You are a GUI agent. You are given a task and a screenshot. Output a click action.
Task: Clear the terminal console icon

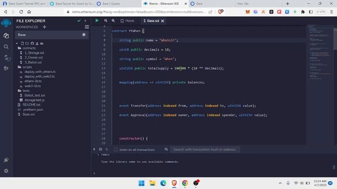101,149
